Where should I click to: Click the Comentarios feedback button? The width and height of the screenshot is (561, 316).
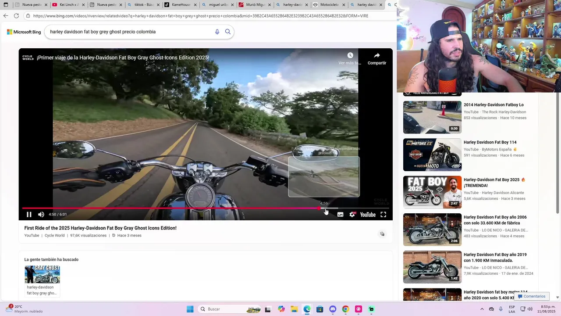532,296
